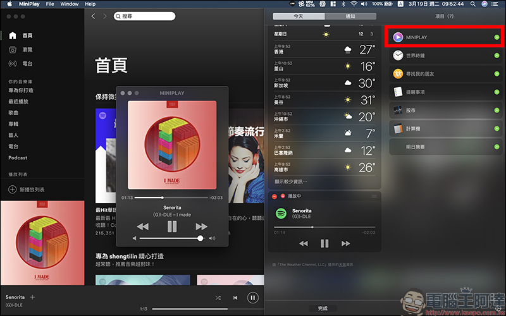Click album artwork in MiniPlay window

coord(172,145)
